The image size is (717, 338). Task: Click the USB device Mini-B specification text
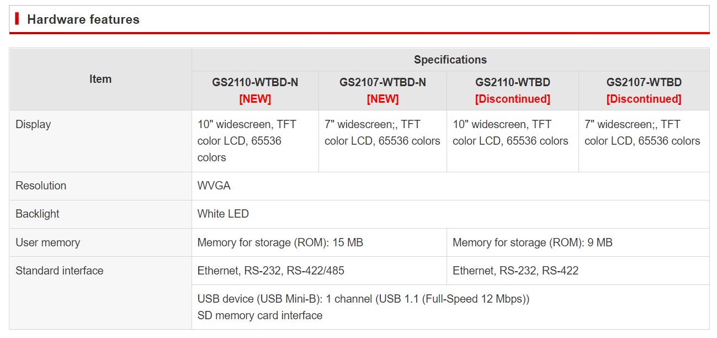(363, 299)
